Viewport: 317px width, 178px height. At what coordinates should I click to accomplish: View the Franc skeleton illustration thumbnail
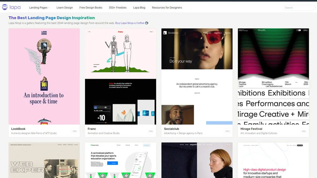(x=120, y=76)
